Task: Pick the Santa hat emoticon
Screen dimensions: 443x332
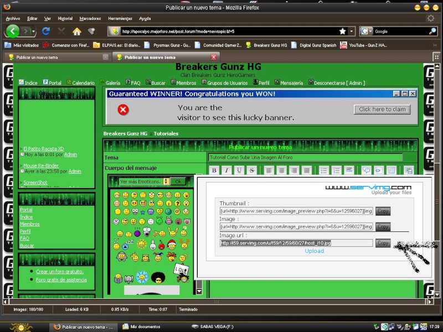Action: pos(172,245)
